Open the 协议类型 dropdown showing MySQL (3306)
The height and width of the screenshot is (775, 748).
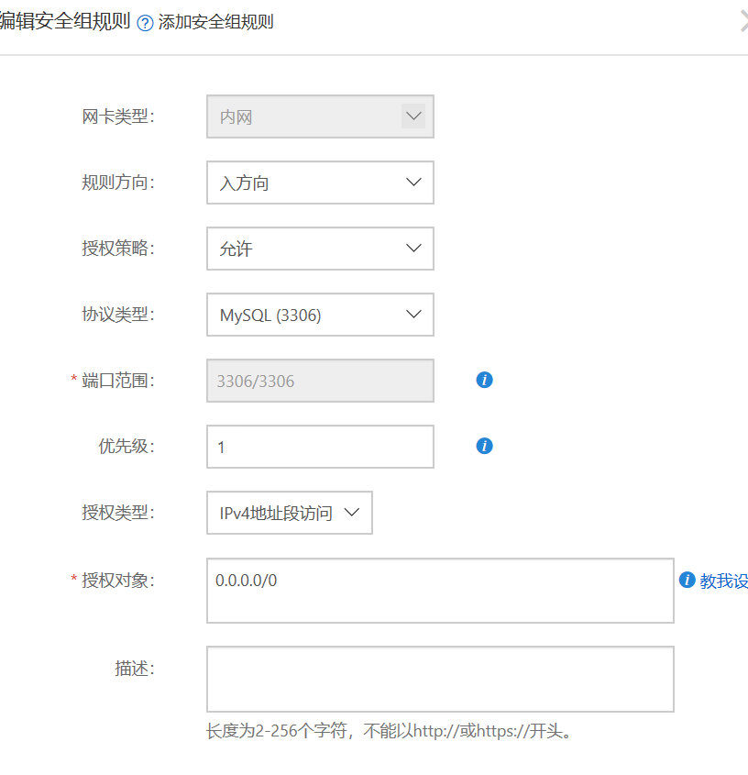320,315
